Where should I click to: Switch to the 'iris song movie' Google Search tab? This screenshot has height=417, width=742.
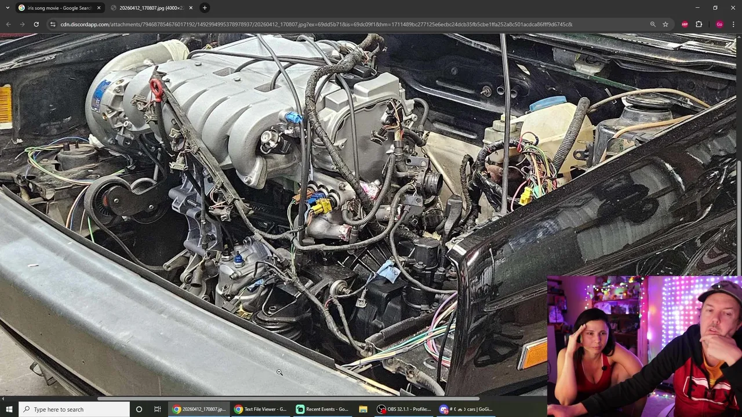tap(58, 8)
